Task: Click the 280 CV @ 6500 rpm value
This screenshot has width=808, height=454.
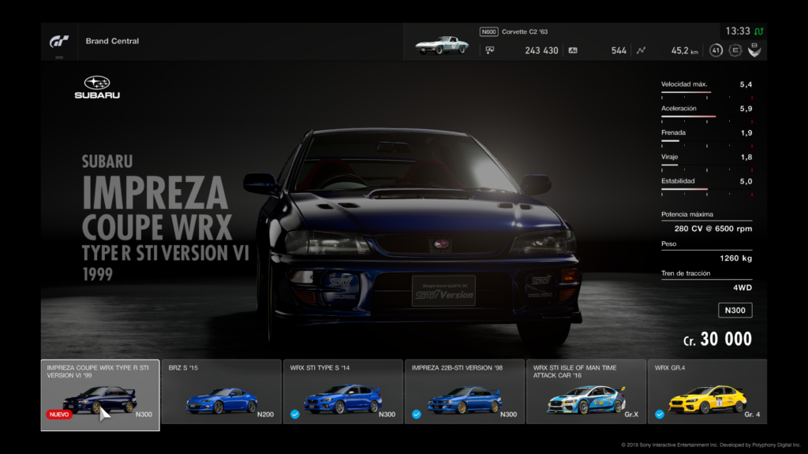Action: (713, 229)
